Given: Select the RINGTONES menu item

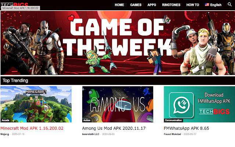Looking at the screenshot, I should pos(171,5).
